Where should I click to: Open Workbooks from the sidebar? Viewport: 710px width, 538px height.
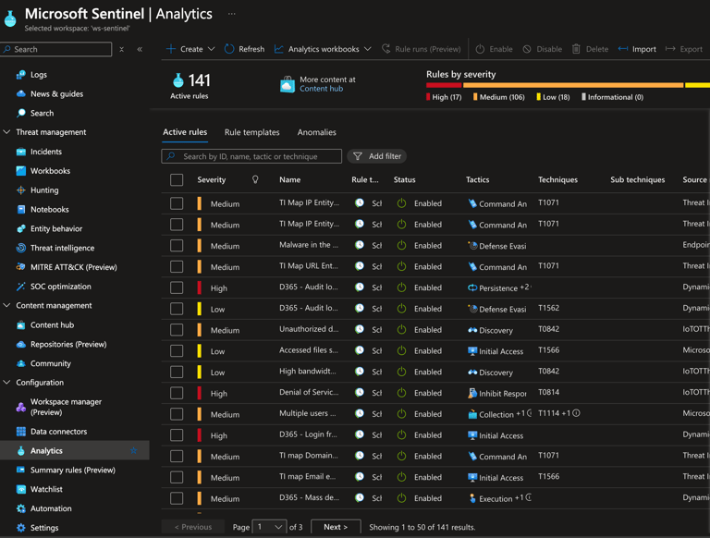pos(50,171)
